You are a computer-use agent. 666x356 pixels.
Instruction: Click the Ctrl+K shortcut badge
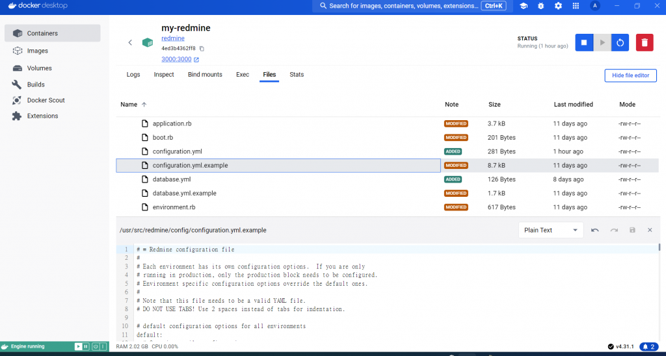(x=493, y=6)
